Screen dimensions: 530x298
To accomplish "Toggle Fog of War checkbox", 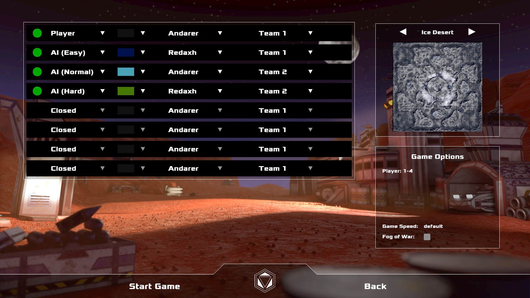I will 427,236.
